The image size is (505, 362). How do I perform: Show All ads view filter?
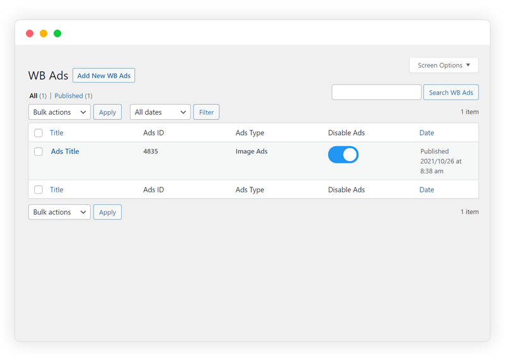[38, 96]
